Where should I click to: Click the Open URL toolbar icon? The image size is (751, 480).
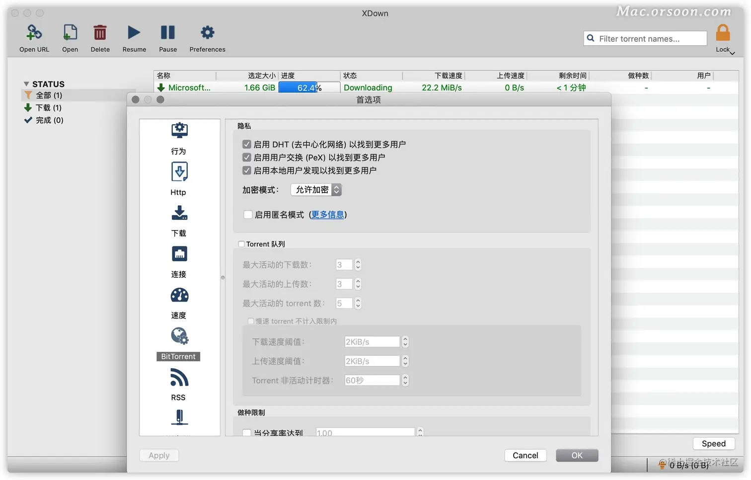(x=34, y=33)
